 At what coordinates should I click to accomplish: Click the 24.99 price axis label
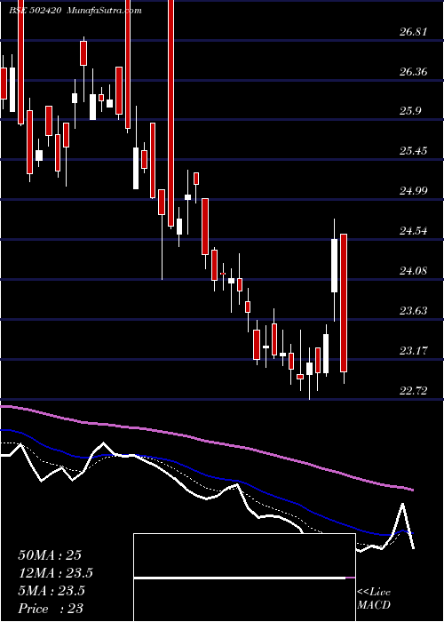click(x=413, y=191)
